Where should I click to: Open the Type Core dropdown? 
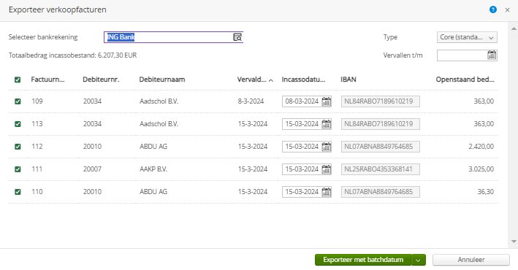click(467, 37)
